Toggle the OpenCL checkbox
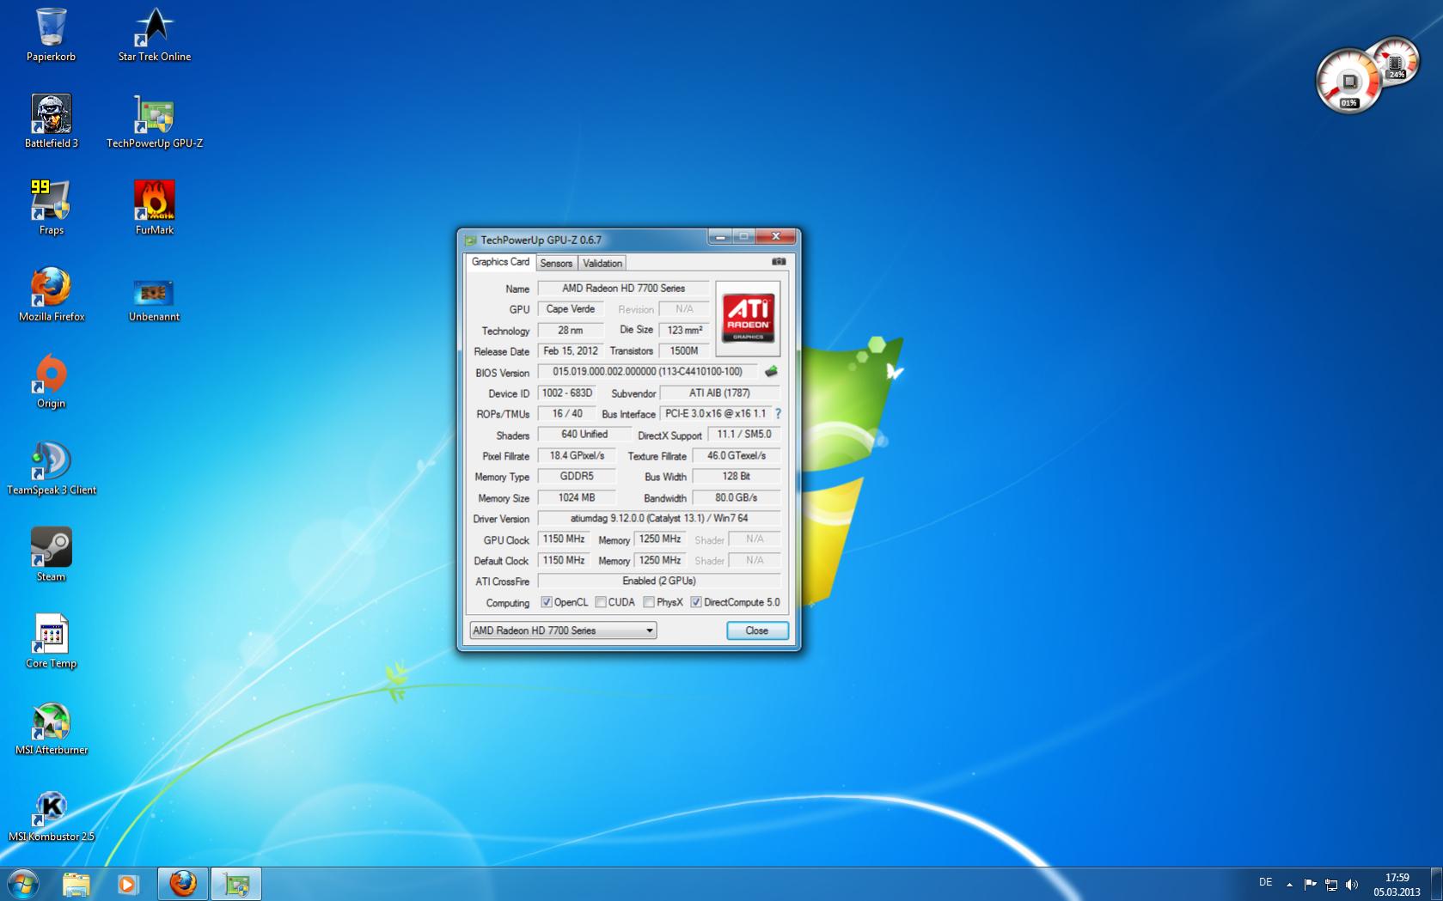This screenshot has width=1443, height=901. click(x=546, y=602)
